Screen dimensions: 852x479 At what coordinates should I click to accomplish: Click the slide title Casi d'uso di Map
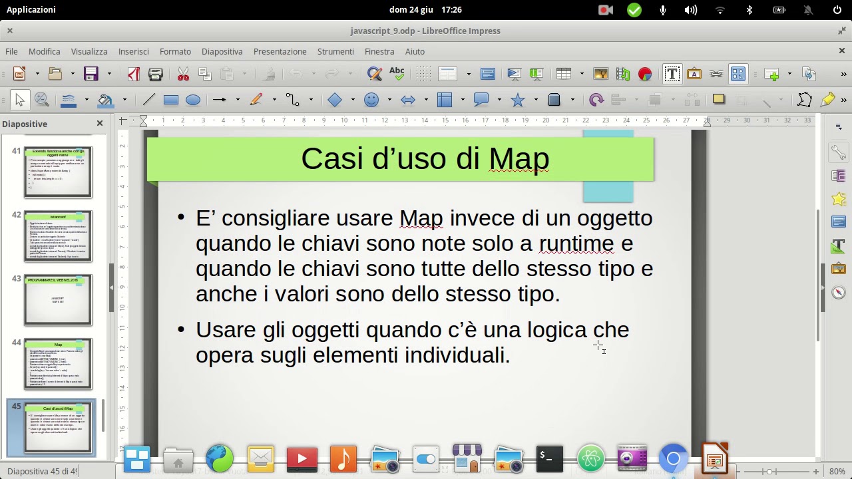coord(425,159)
